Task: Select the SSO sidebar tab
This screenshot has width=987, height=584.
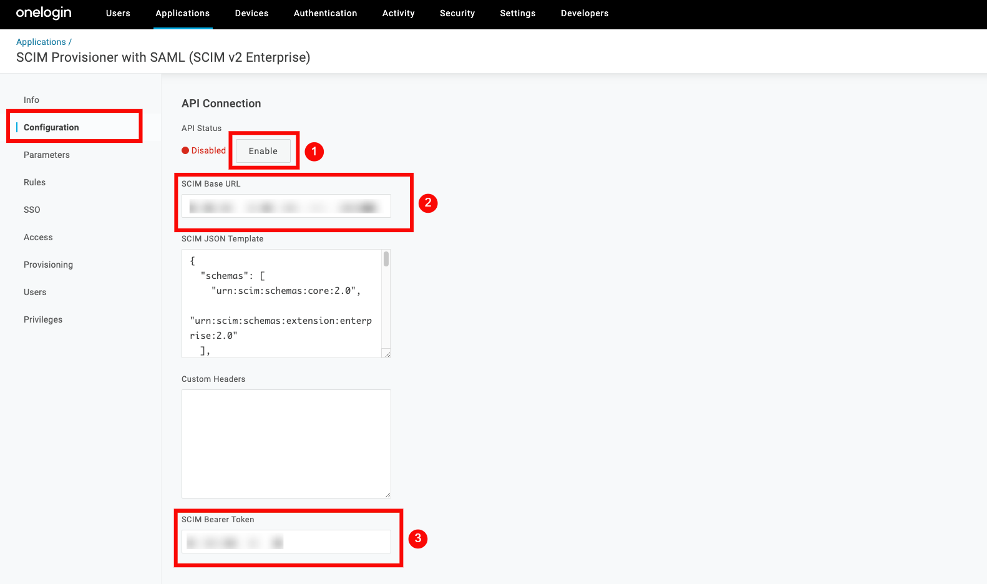Action: click(32, 210)
